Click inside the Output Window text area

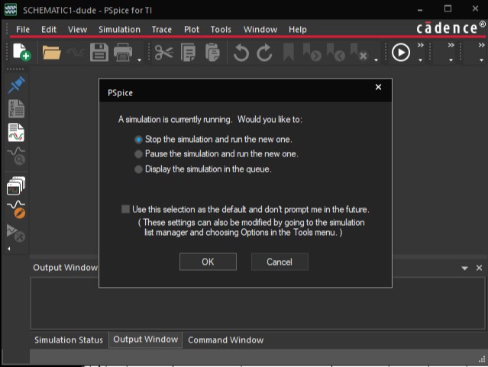258,303
